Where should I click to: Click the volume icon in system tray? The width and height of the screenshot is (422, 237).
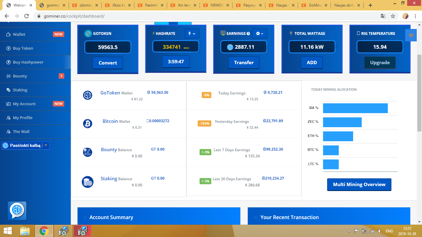[x=379, y=231]
